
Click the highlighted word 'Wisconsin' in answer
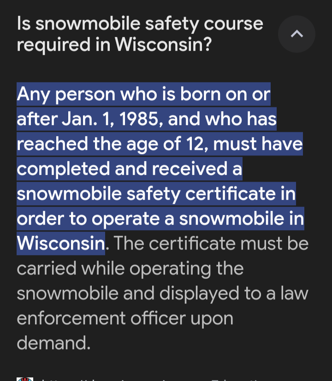pos(61,243)
